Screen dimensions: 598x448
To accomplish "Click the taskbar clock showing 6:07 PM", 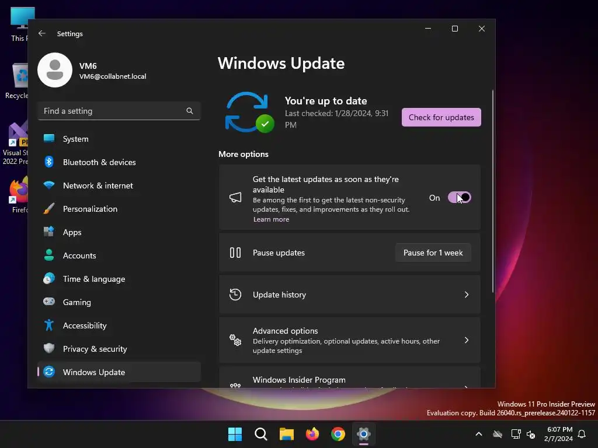I will pos(559,434).
